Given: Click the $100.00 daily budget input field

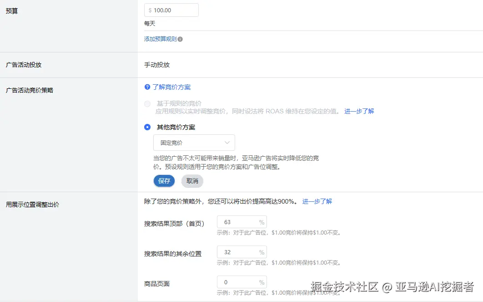Looking at the screenshot, I should click(x=171, y=10).
